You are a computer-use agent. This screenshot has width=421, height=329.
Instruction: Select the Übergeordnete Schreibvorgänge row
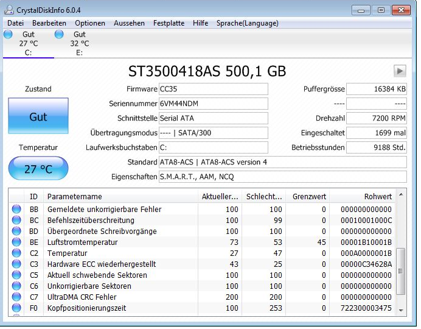pos(202,231)
